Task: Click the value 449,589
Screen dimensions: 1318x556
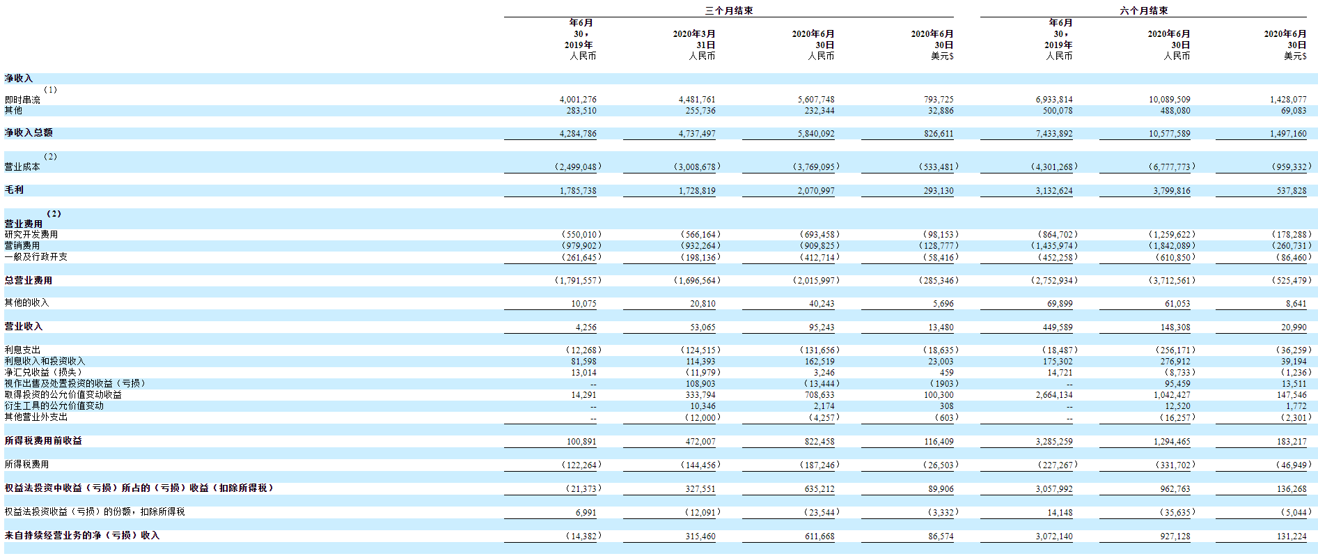Action: [x=1058, y=327]
